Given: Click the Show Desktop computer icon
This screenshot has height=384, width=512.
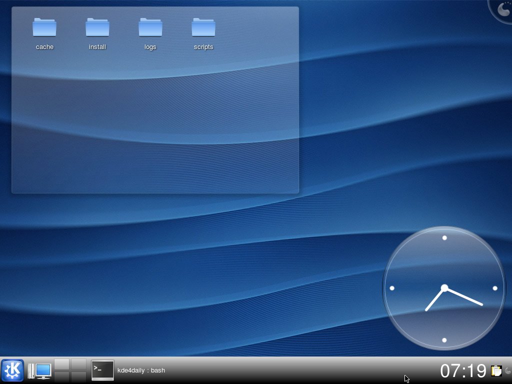Looking at the screenshot, I should tap(39, 370).
